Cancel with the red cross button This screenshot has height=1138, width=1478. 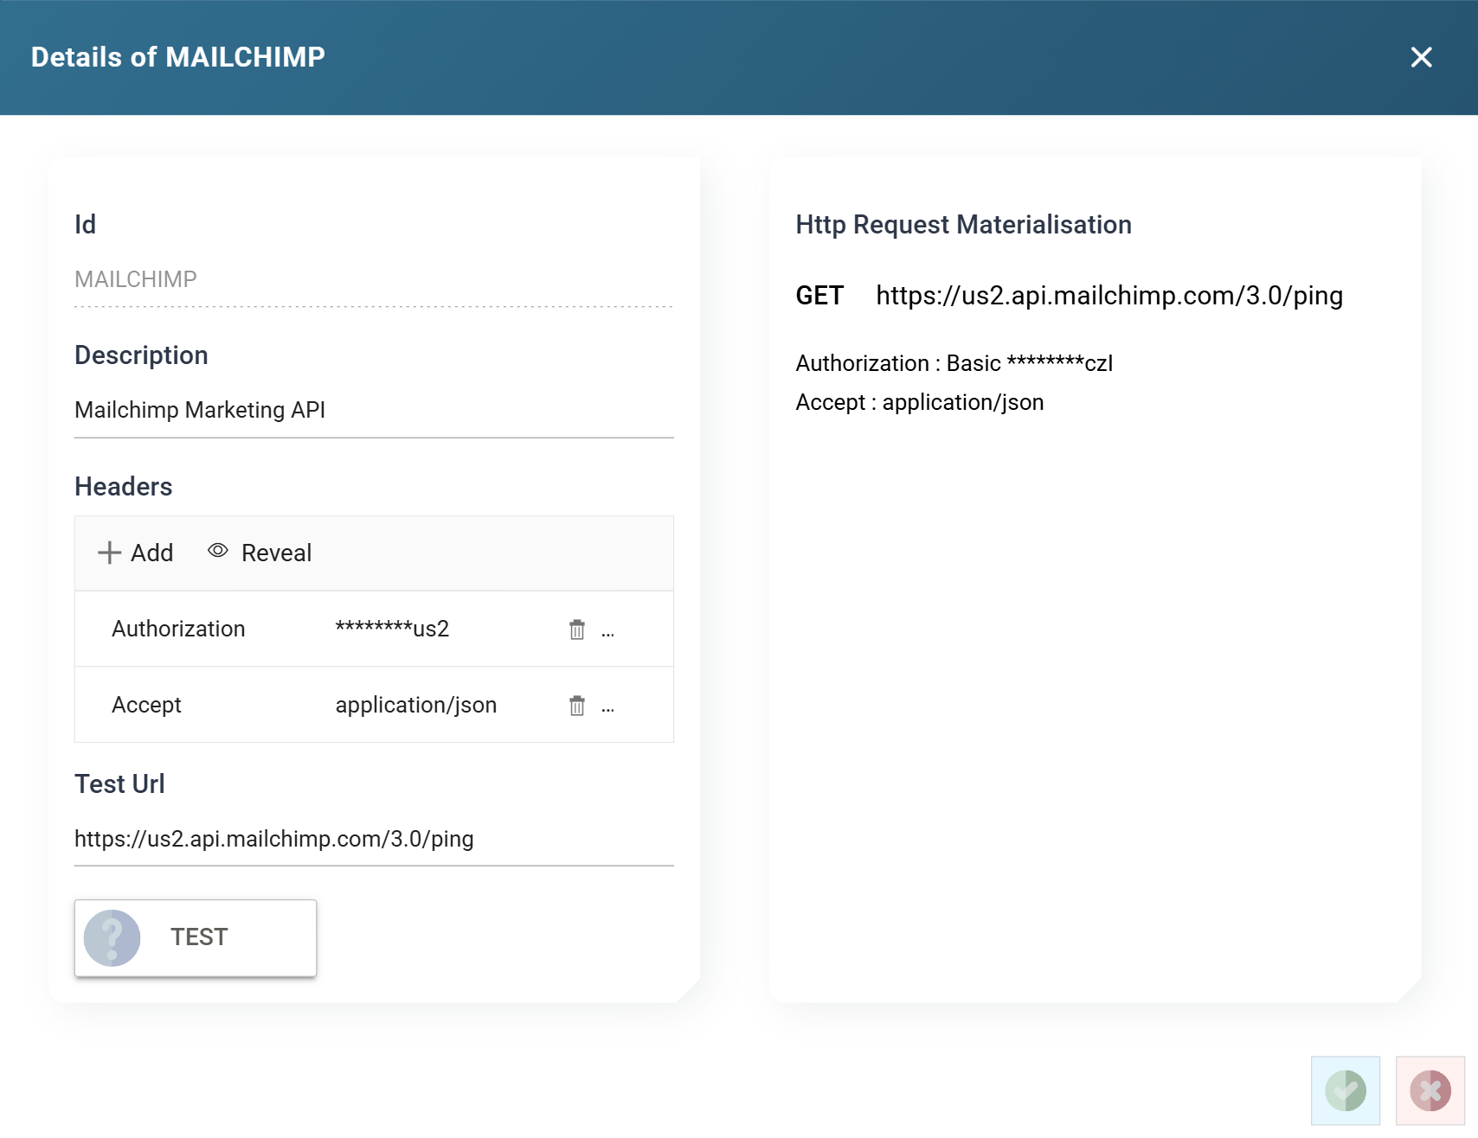coord(1430,1090)
